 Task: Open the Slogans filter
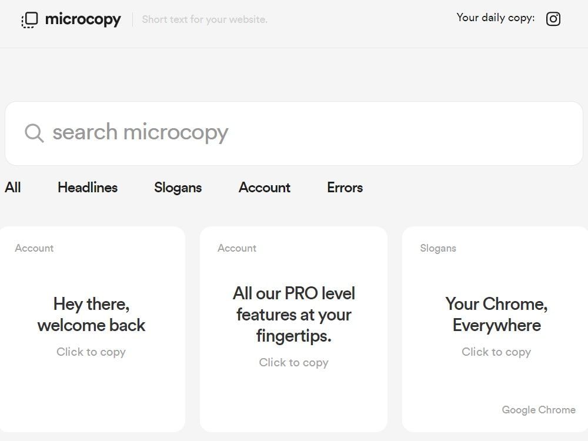pyautogui.click(x=178, y=187)
